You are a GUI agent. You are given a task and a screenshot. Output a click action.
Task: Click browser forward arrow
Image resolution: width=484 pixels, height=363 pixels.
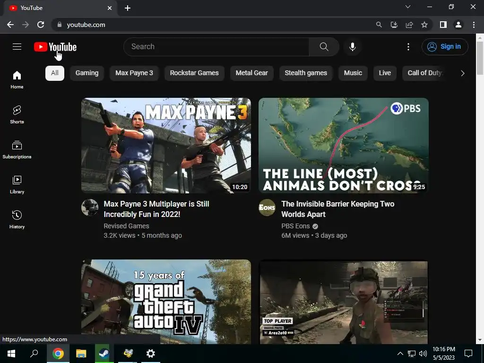click(26, 25)
